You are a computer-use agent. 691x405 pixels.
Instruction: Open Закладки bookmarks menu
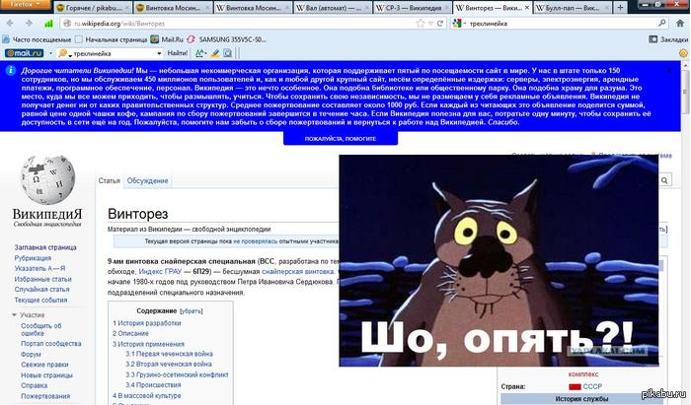pyautogui.click(x=668, y=39)
